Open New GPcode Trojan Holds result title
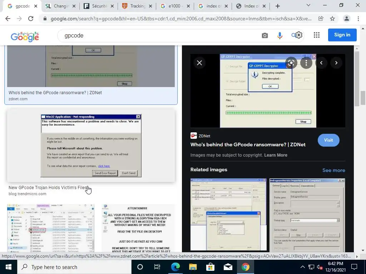The image size is (366, 274). click(x=48, y=188)
